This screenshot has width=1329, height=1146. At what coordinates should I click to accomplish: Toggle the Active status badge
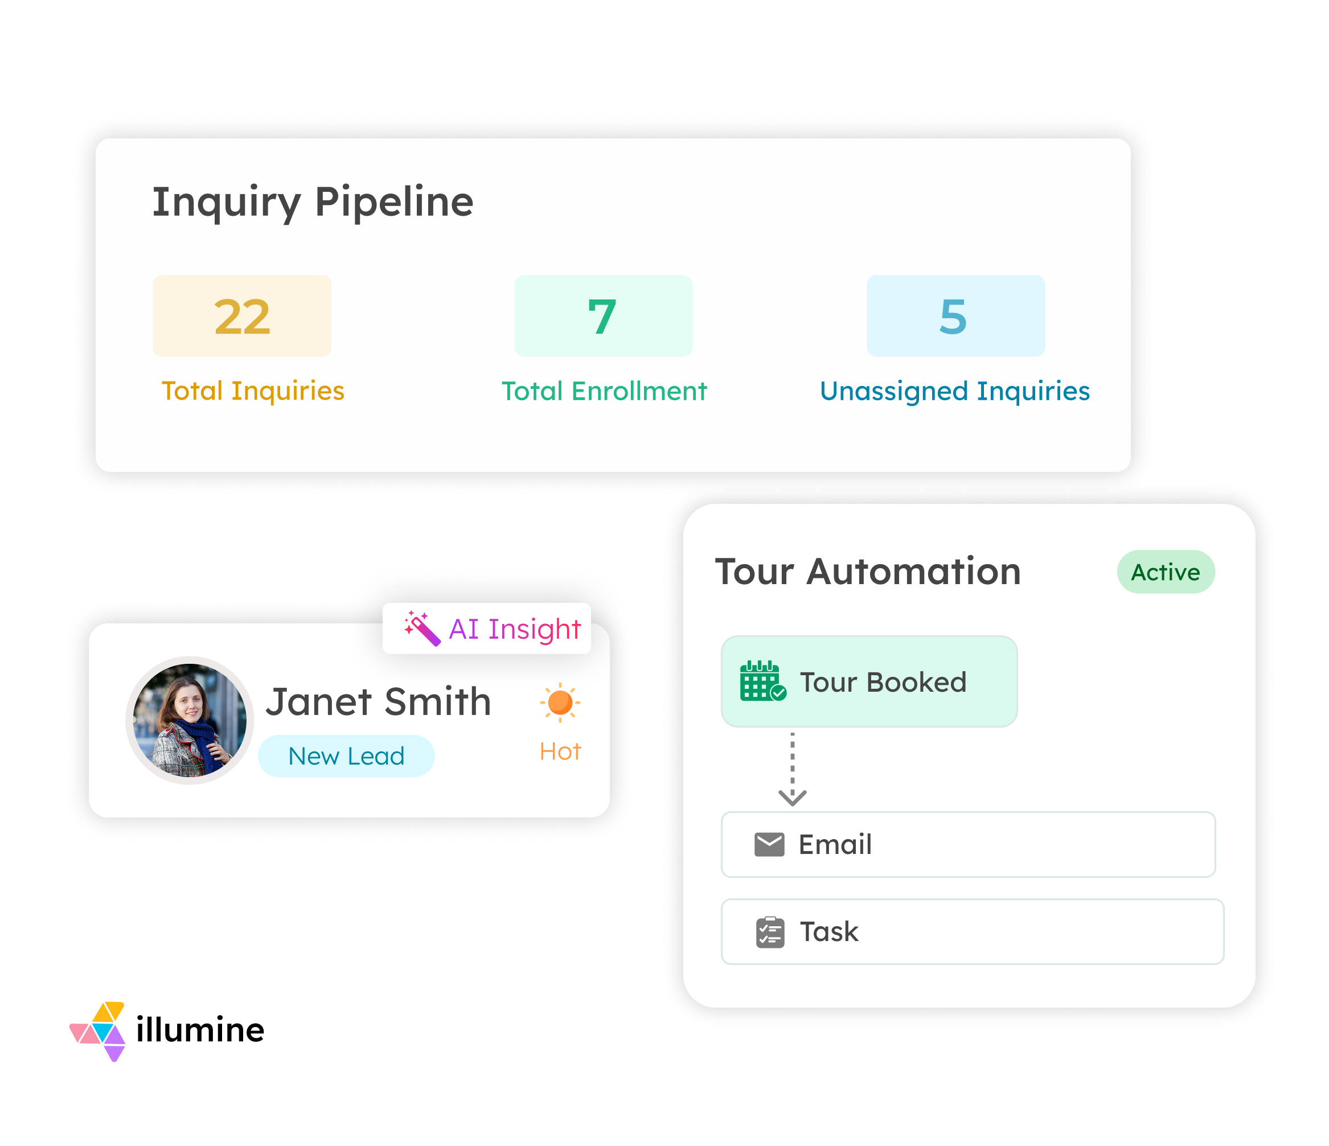[1166, 572]
